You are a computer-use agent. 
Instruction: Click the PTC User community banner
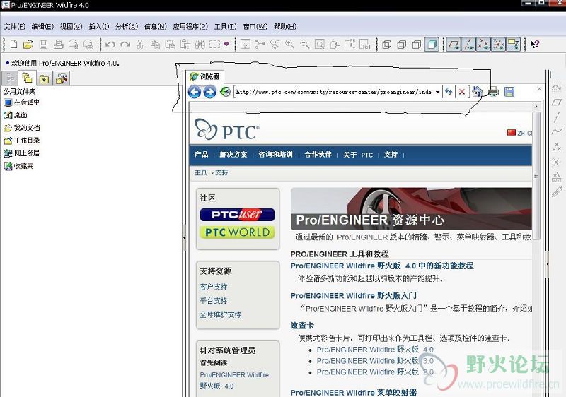coord(237,215)
